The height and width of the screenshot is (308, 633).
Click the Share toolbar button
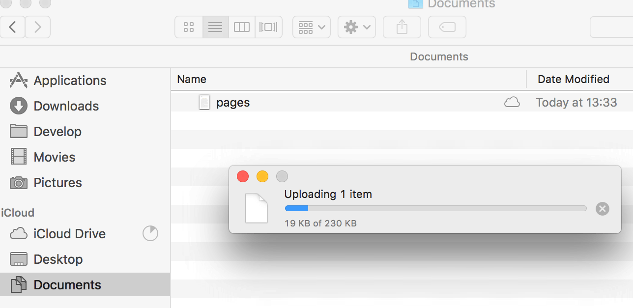click(402, 27)
